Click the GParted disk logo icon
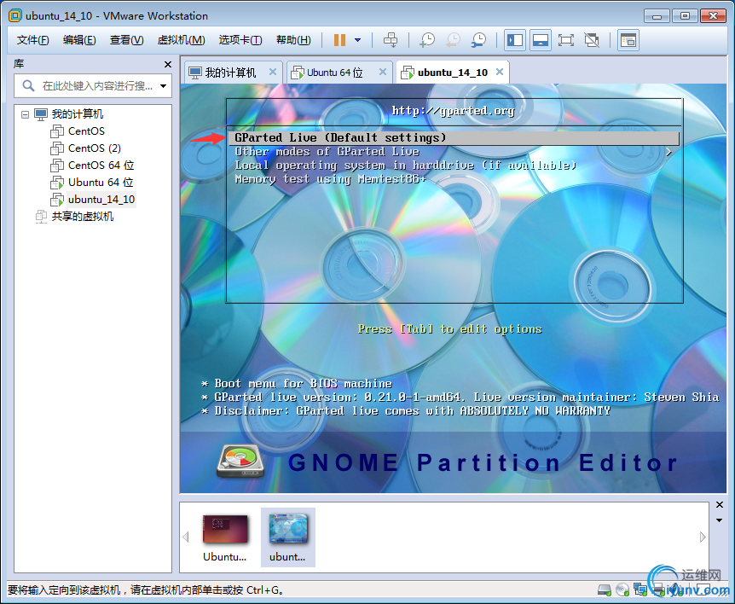This screenshot has width=735, height=604. (240, 461)
